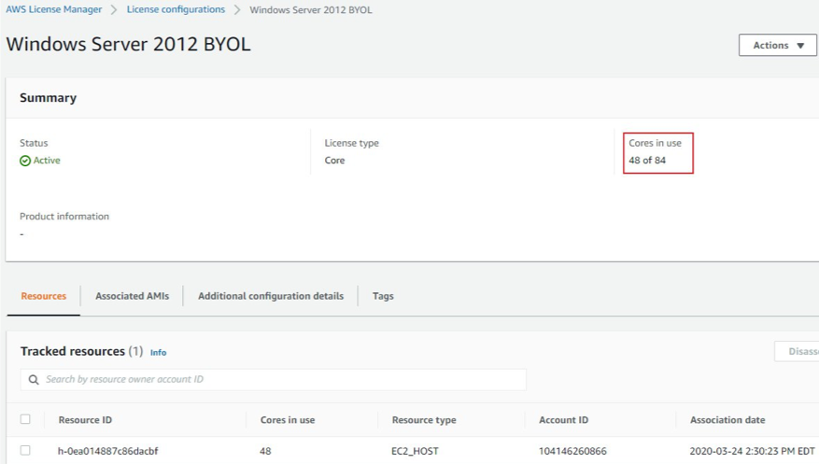
Task: Click the Summary section heading
Action: [48, 98]
